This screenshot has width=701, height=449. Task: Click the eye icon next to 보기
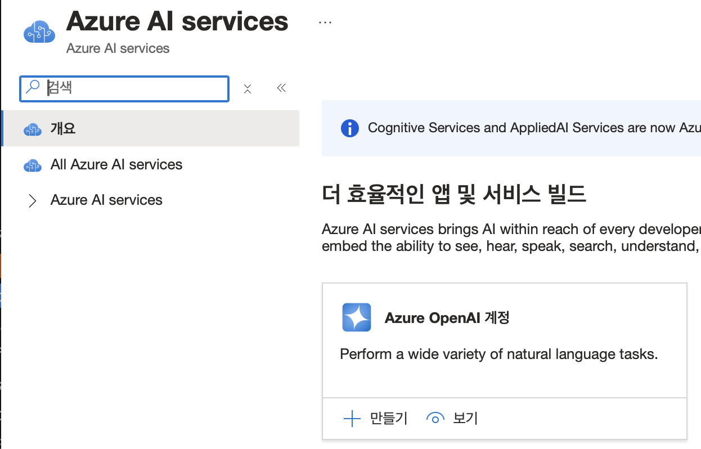click(x=435, y=418)
